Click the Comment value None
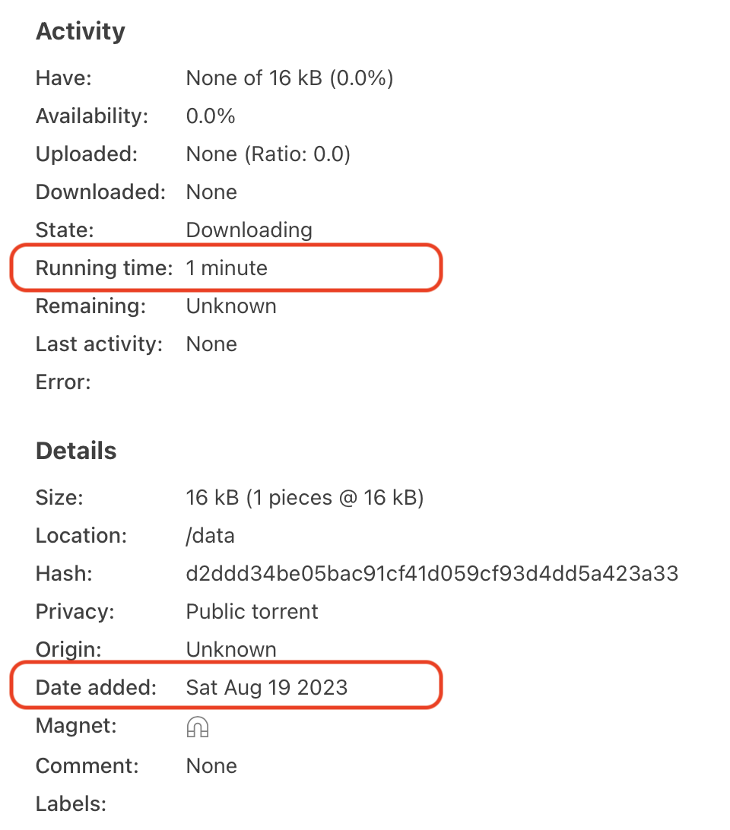This screenshot has height=830, width=730. (x=211, y=765)
